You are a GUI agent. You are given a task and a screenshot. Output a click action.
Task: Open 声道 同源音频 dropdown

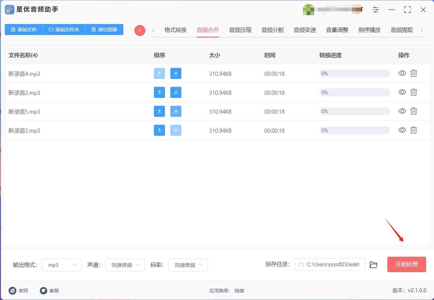(x=125, y=265)
